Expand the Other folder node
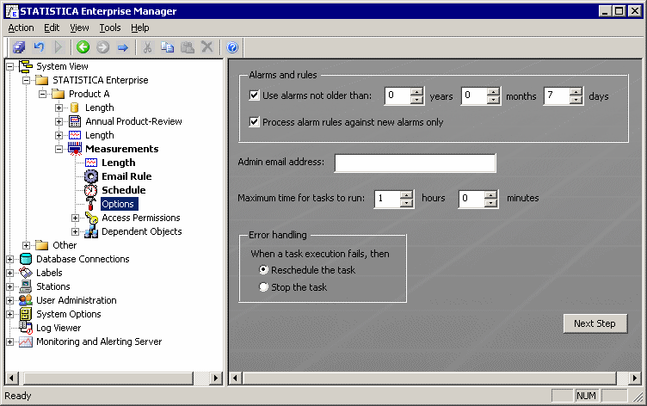This screenshot has width=647, height=406. click(x=27, y=245)
